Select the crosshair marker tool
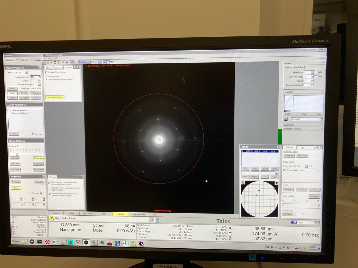This screenshot has width=358, height=268. tap(48, 62)
